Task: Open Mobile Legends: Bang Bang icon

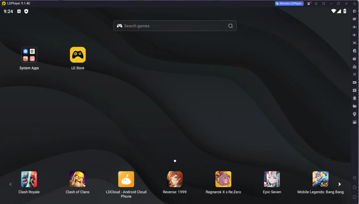Action: click(320, 179)
